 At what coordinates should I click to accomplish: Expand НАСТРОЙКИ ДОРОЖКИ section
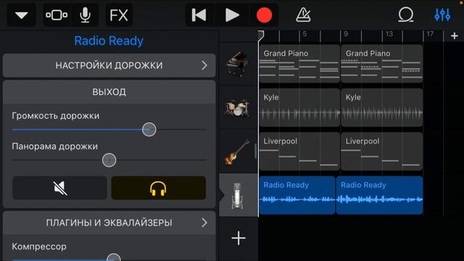pos(109,65)
